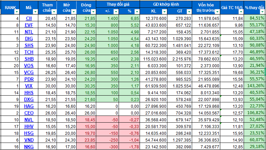Select the Thay đổi giá header cell
Image resolution: width=266 pixels, height=150 pixels.
click(x=118, y=4)
